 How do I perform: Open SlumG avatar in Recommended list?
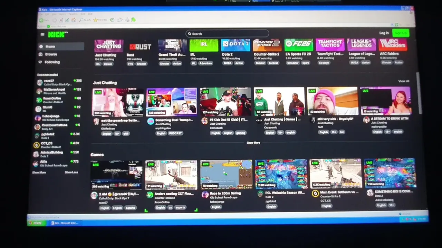click(38, 109)
